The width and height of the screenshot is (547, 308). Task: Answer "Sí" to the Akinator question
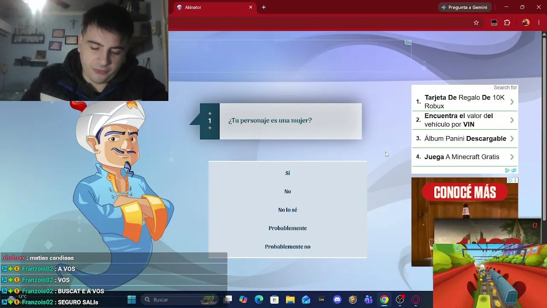[288, 173]
